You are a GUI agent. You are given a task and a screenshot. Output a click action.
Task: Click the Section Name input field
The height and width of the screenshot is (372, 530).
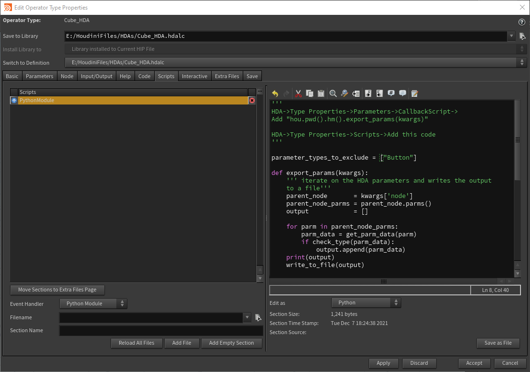[161, 330]
